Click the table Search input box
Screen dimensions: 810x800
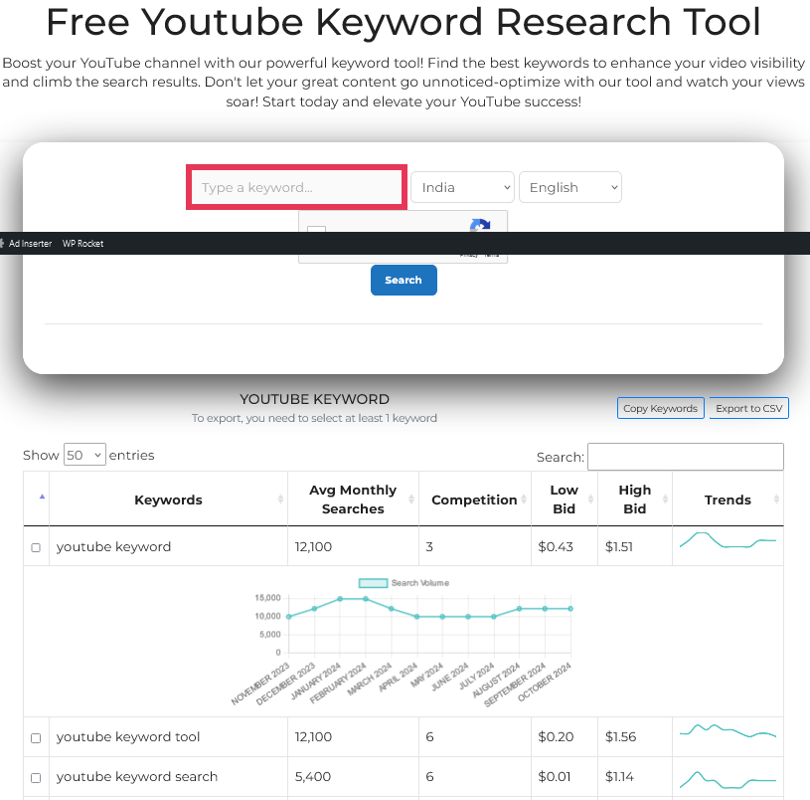[x=686, y=457]
